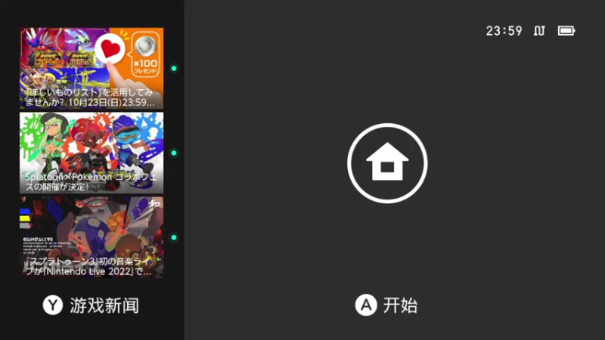Click the unread dot beside Splatoon×Pokemon news
Screen dimensions: 605x340
click(174, 153)
